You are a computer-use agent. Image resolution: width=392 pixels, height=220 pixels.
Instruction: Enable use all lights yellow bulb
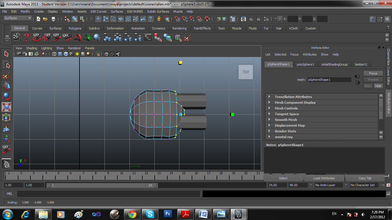tap(77, 54)
